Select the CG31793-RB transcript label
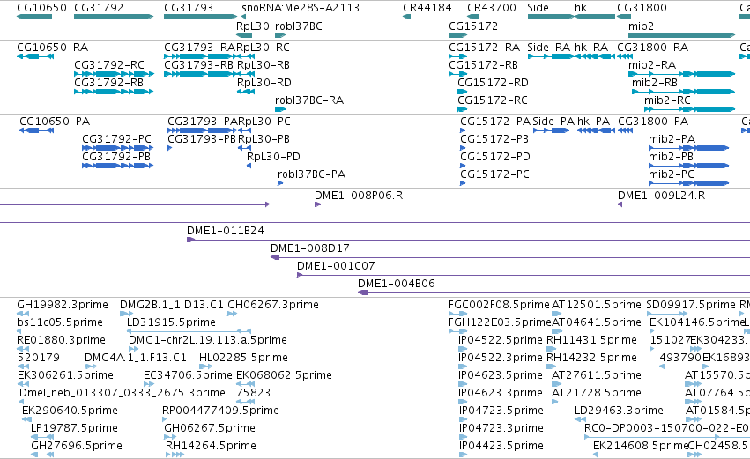750x459 pixels. [x=199, y=65]
